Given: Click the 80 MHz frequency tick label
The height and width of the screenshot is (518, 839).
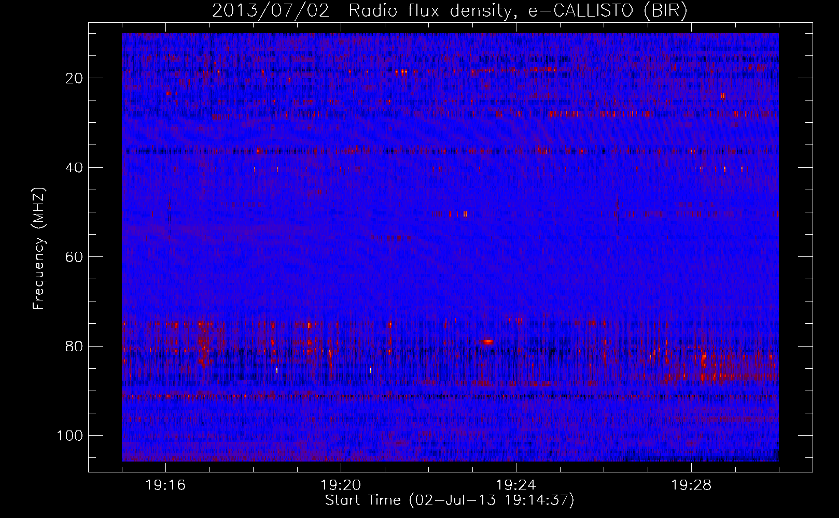Looking at the screenshot, I should pyautogui.click(x=74, y=346).
